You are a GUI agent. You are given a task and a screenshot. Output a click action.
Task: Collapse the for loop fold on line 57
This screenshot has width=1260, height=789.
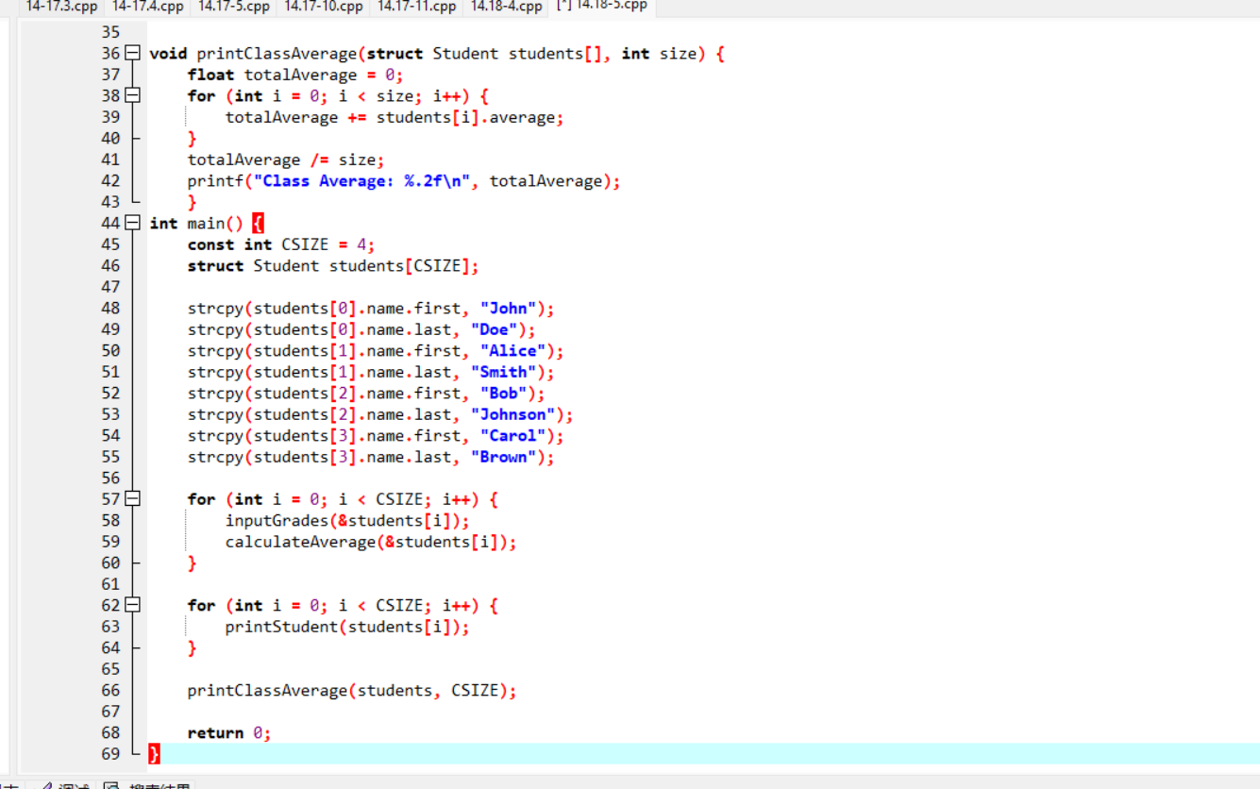133,499
